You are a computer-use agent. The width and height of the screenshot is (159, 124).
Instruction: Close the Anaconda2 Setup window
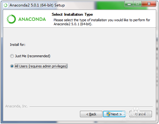click(149, 4)
